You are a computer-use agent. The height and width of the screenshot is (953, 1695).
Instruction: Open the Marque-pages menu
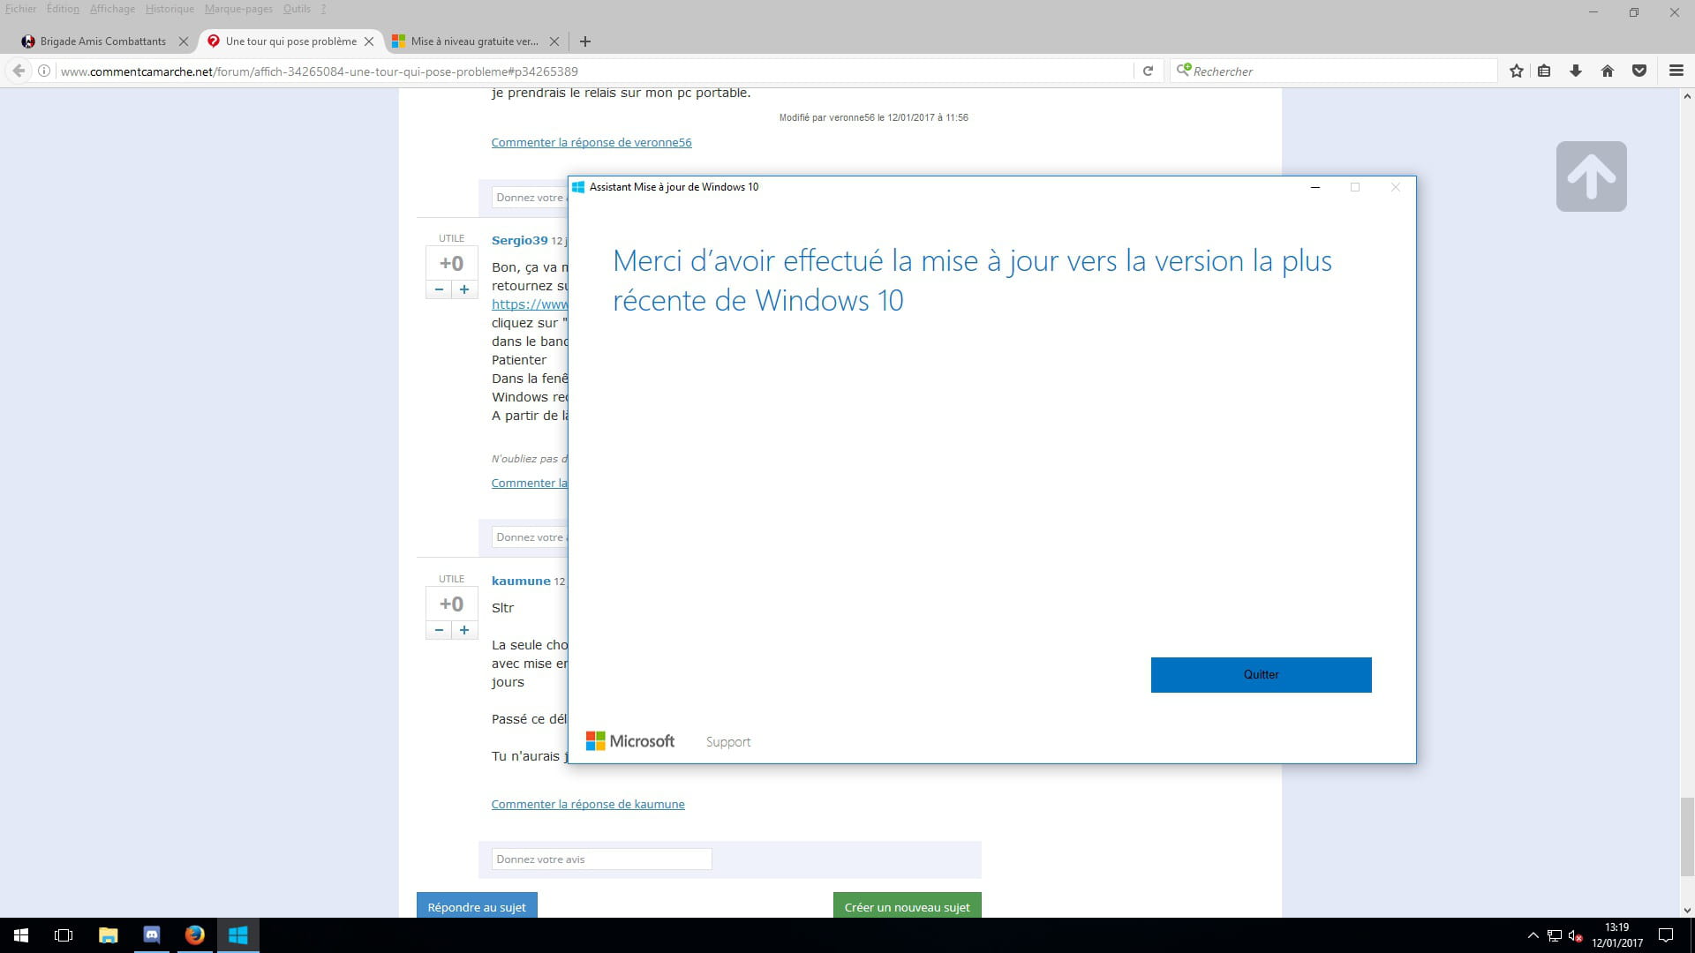pyautogui.click(x=238, y=9)
